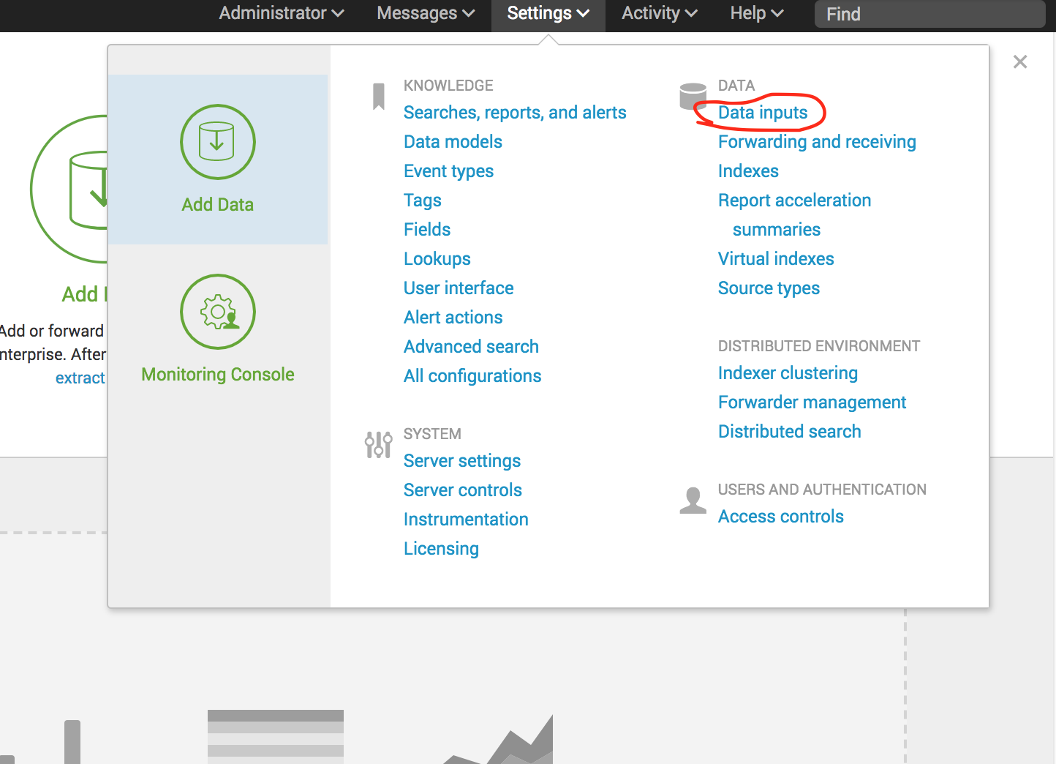This screenshot has height=764, width=1056.
Task: Click the Data database icon
Action: click(x=693, y=96)
